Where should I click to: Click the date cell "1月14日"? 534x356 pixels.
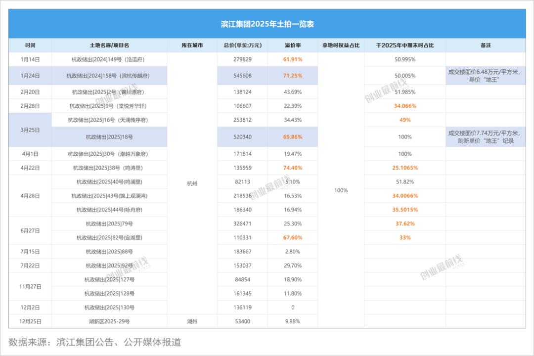[30, 59]
